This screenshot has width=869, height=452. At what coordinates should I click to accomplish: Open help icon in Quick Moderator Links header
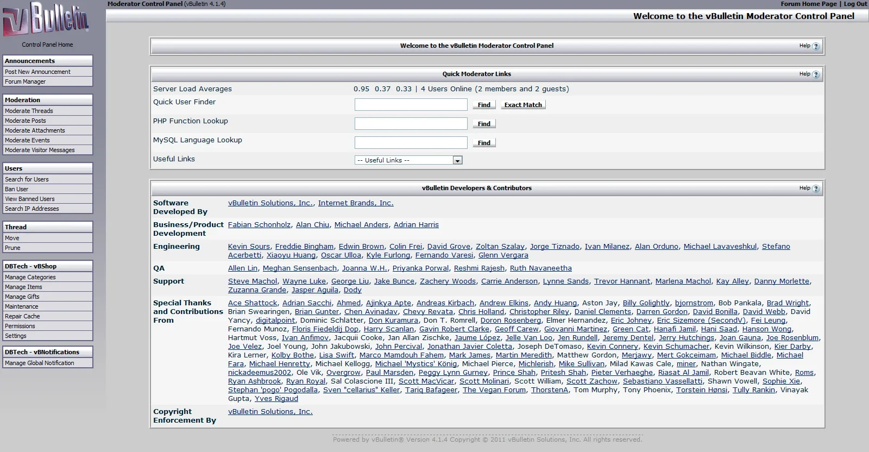coord(815,74)
